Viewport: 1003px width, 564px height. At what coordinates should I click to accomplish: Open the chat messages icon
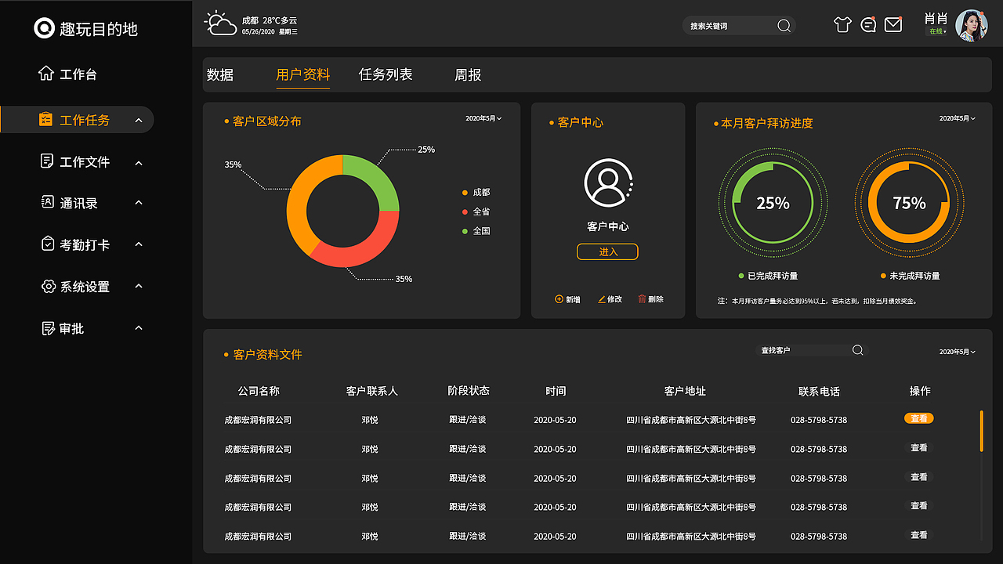pos(868,25)
